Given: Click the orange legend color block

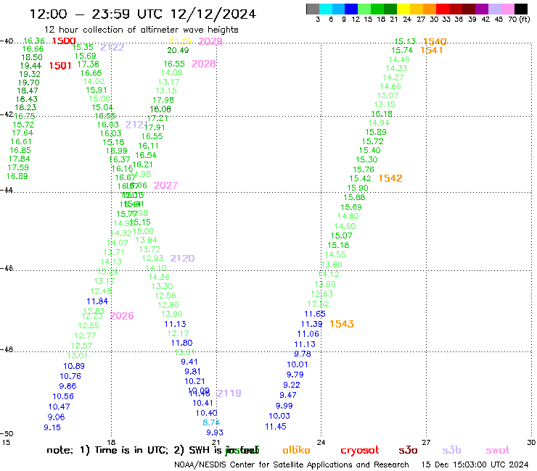Looking at the screenshot, I should click(x=430, y=9).
